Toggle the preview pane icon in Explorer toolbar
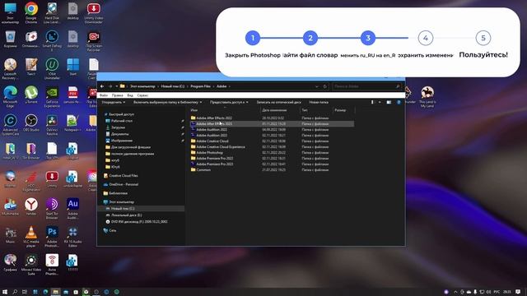 (389, 102)
